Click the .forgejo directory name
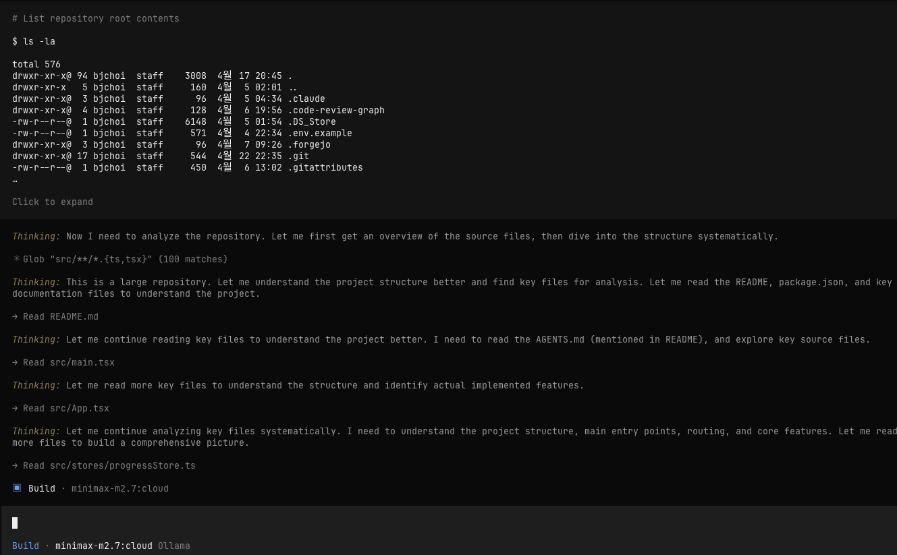Image resolution: width=897 pixels, height=555 pixels. click(x=309, y=144)
